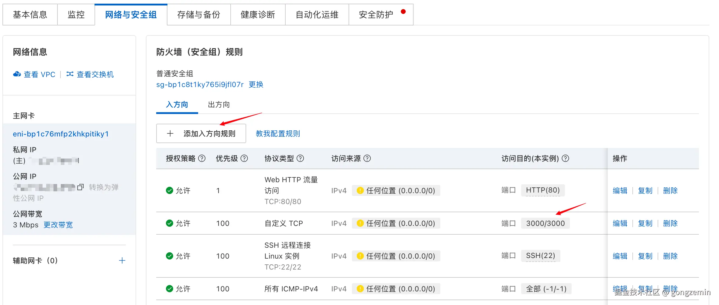This screenshot has width=719, height=305.
Task: Click 更换 to change security group
Action: (x=256, y=85)
